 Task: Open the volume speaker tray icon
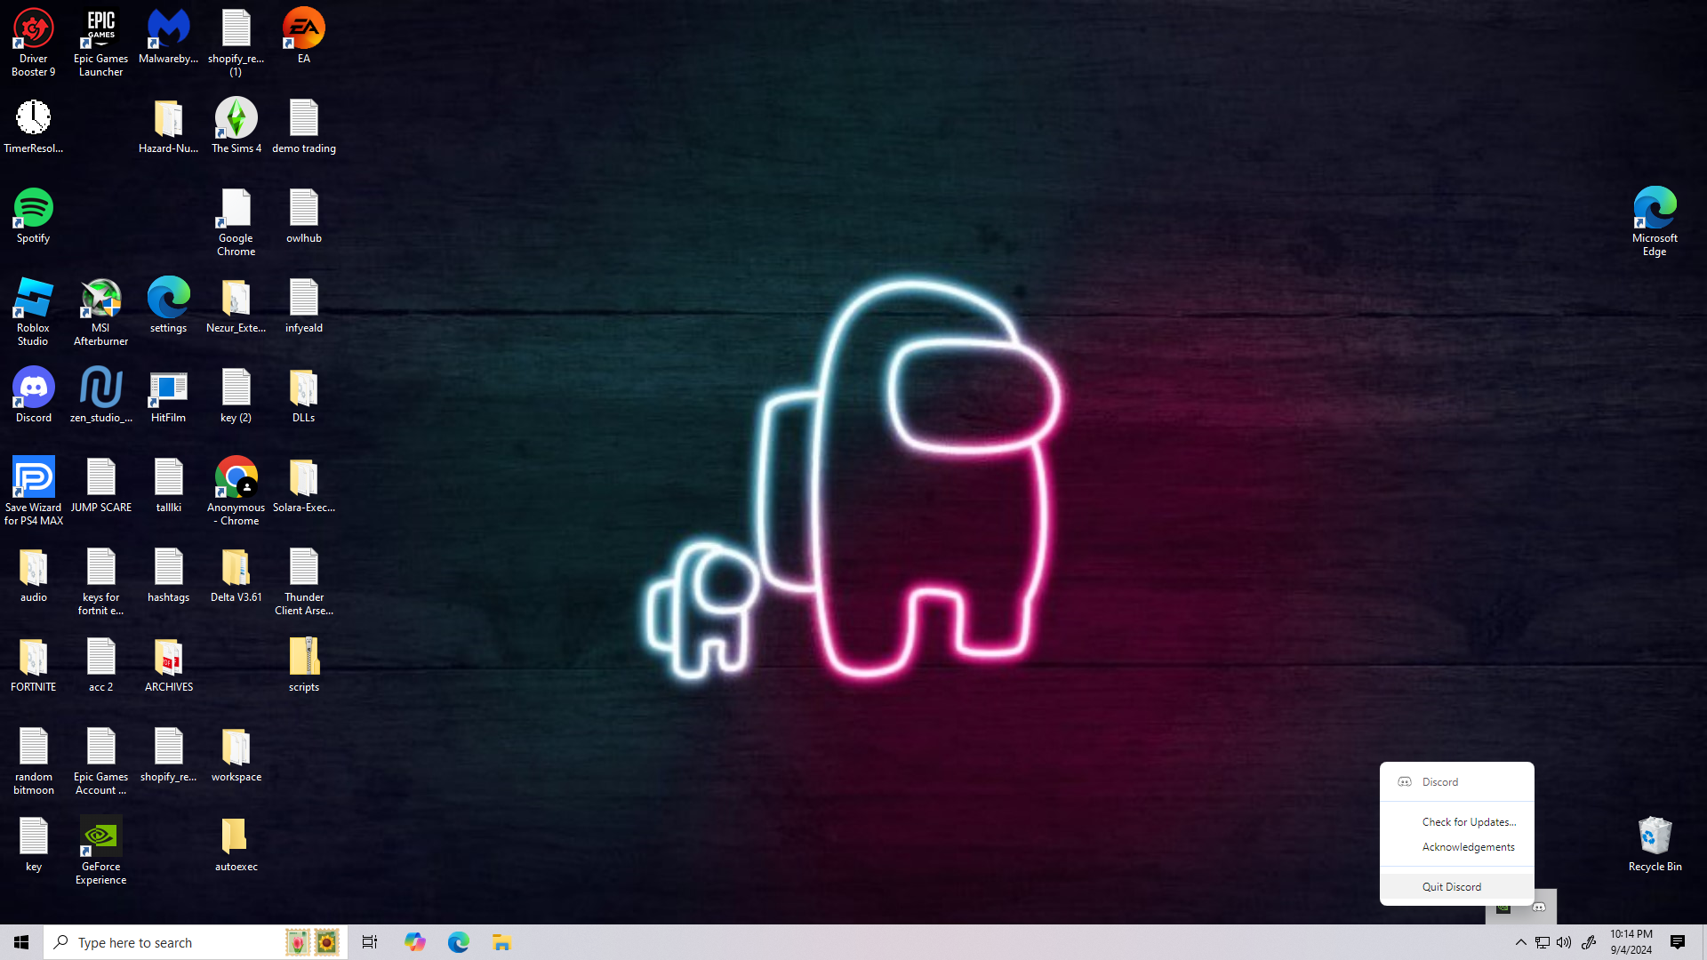(1564, 942)
